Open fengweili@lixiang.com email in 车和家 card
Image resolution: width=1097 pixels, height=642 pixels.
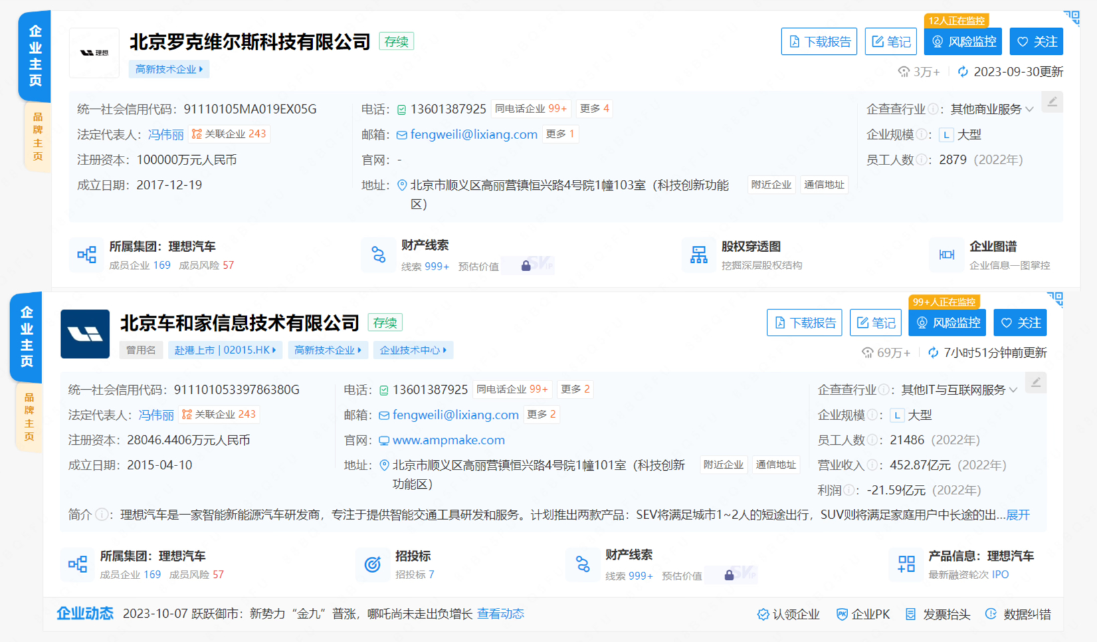[456, 415]
